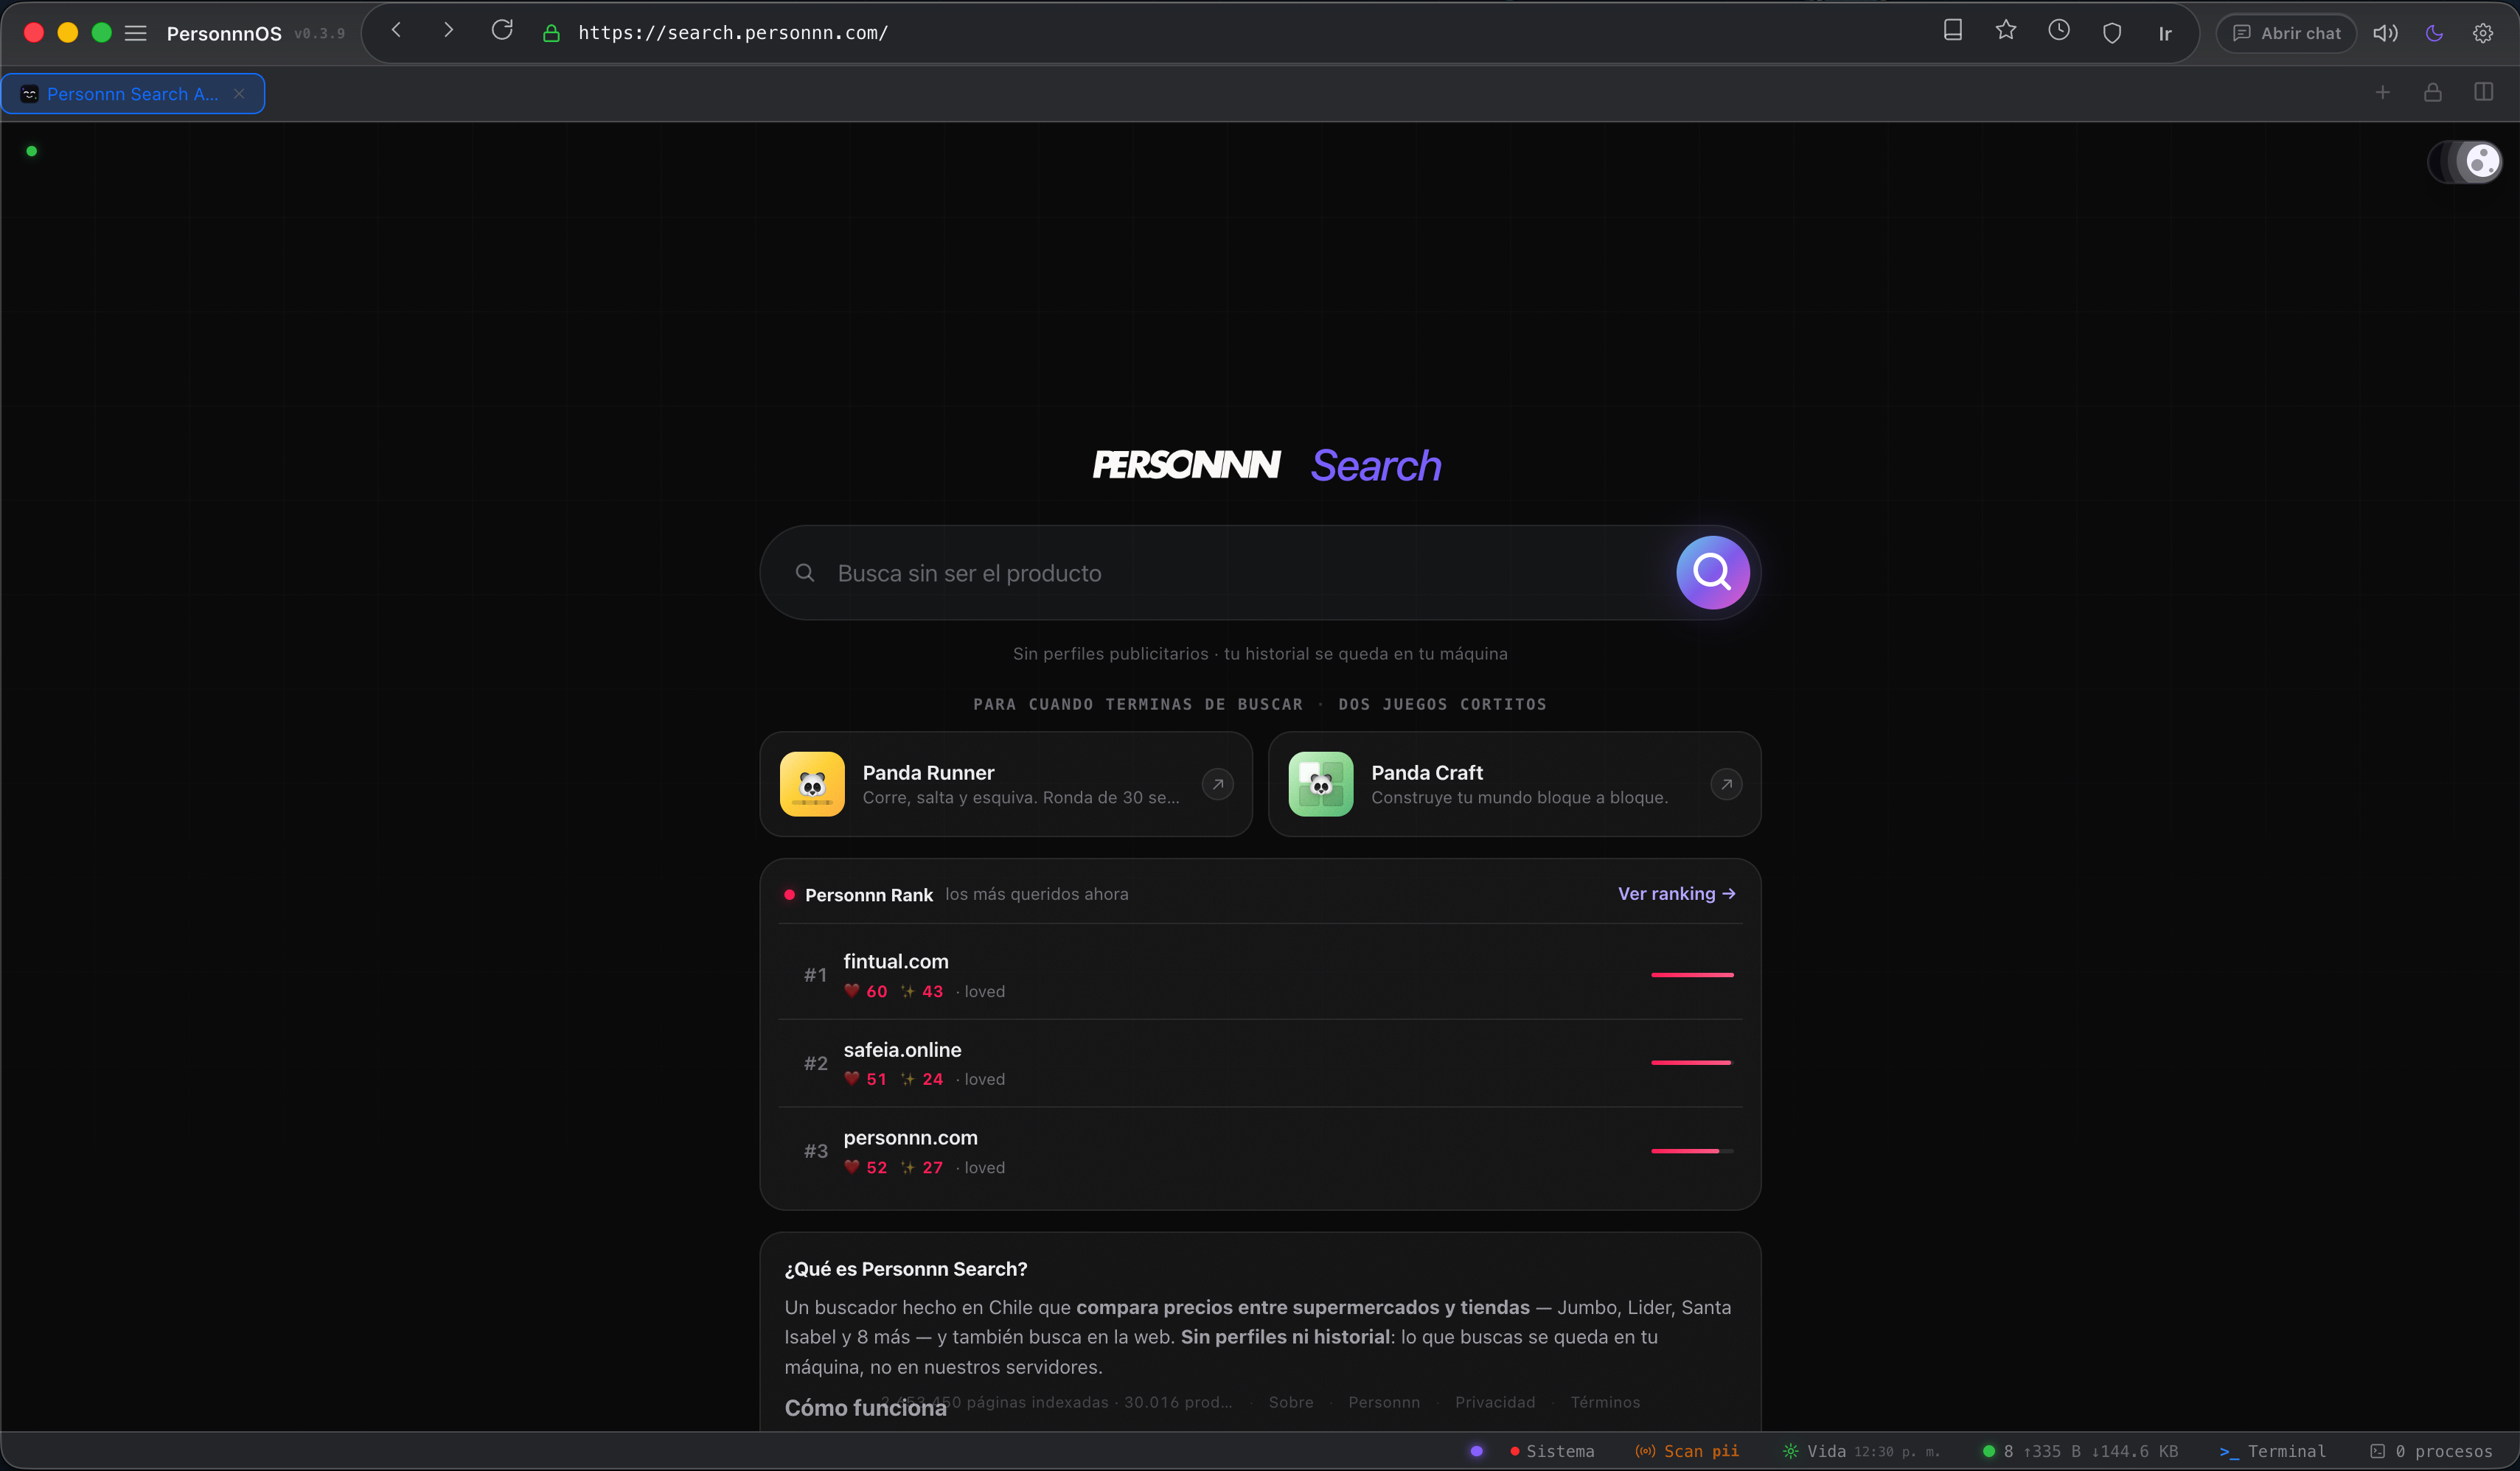Go back with the browser back arrow

[x=397, y=31]
